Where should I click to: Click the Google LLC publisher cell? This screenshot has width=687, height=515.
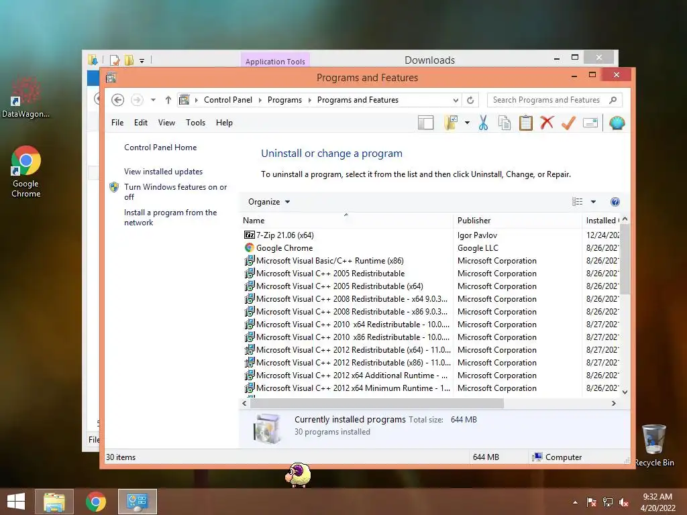[478, 248]
